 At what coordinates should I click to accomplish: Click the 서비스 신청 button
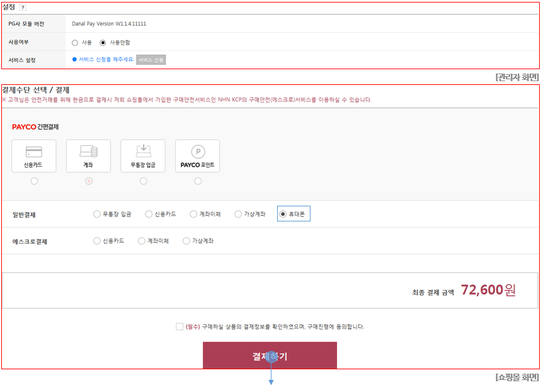151,60
